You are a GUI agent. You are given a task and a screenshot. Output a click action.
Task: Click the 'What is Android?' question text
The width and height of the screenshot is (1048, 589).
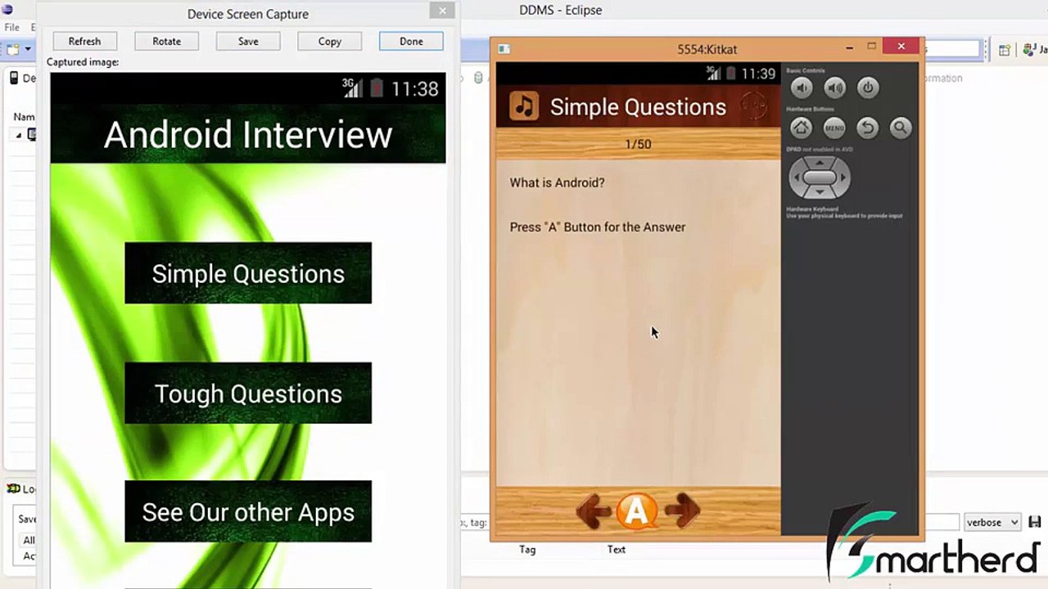557,182
